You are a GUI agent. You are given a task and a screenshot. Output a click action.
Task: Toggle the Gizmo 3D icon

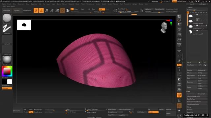point(62,10)
